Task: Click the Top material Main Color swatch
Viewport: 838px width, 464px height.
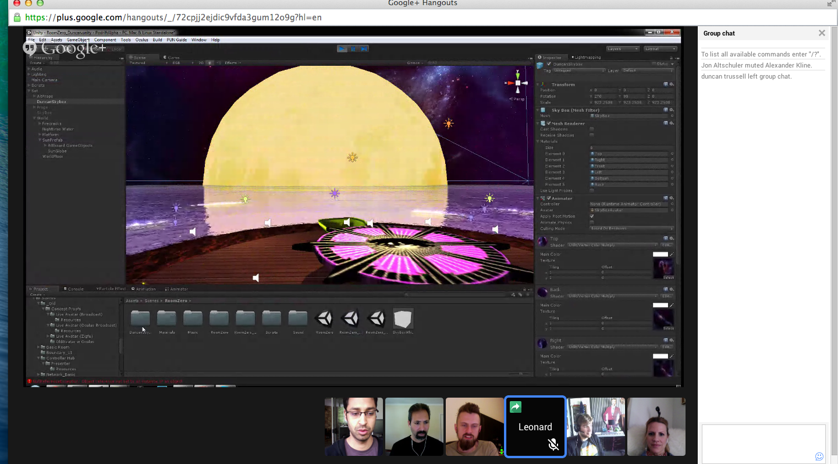Action: point(661,254)
